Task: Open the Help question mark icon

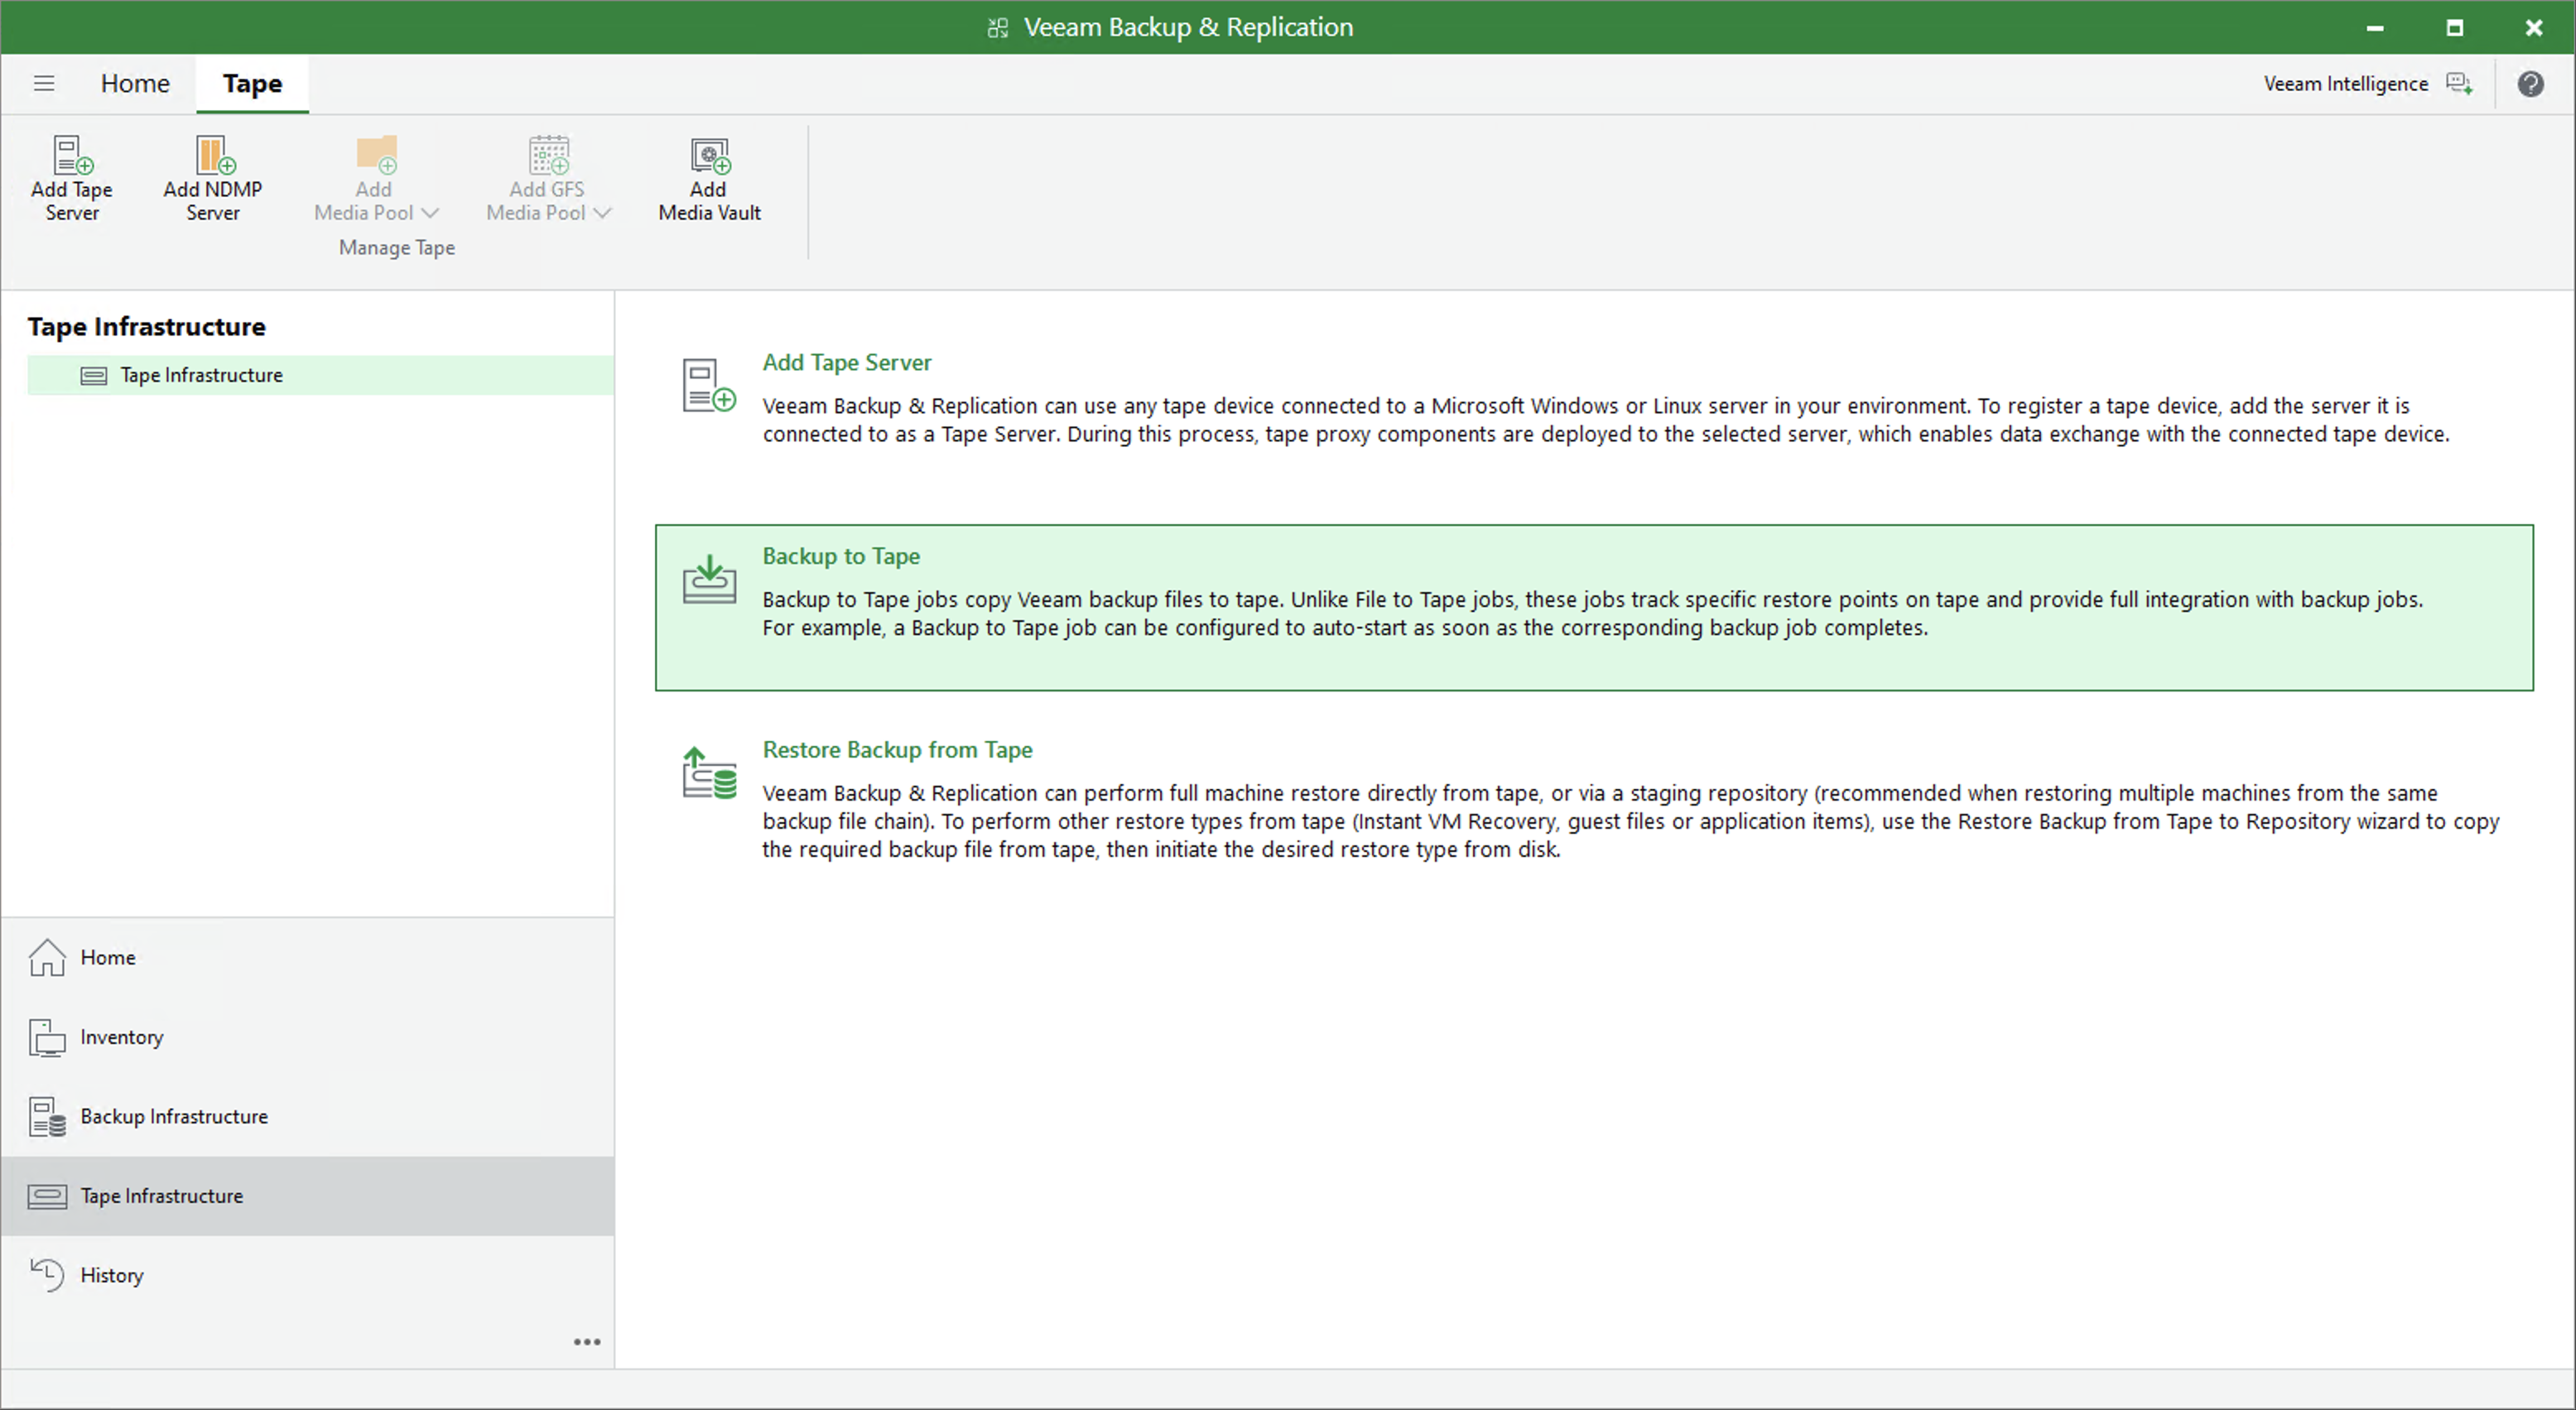Action: 2530,84
